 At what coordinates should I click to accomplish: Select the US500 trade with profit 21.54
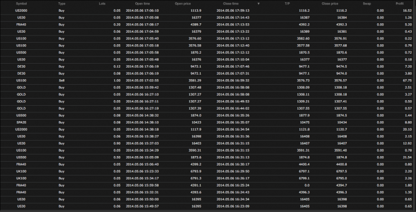coord(208,158)
